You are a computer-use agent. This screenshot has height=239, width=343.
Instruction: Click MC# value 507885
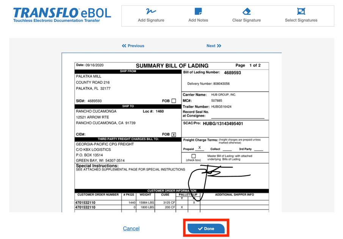click(x=216, y=101)
